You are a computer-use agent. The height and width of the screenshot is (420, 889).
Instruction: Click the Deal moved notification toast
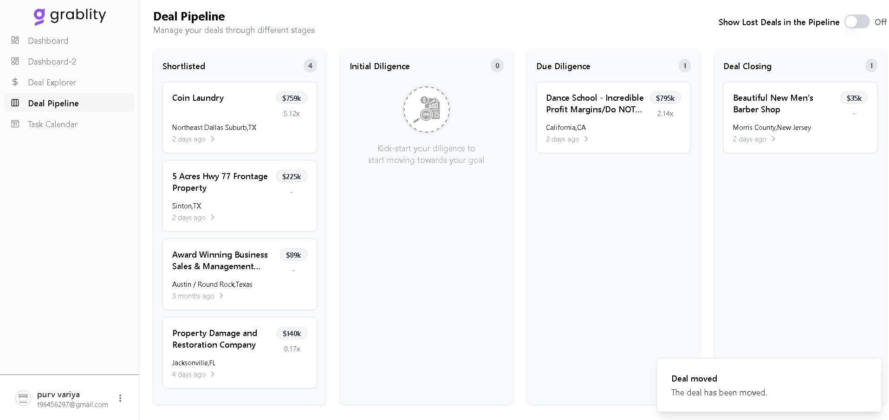769,385
